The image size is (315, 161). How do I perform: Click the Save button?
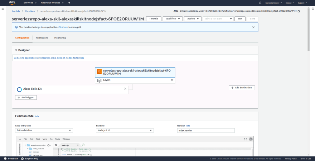point(252,19)
